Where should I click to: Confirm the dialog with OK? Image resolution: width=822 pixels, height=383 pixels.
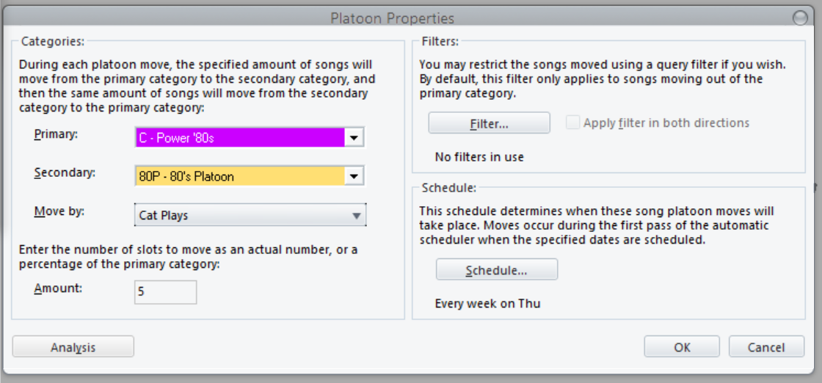[x=682, y=347]
